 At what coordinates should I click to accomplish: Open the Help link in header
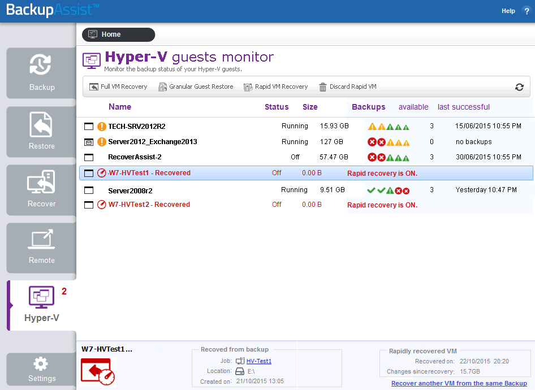(x=508, y=11)
